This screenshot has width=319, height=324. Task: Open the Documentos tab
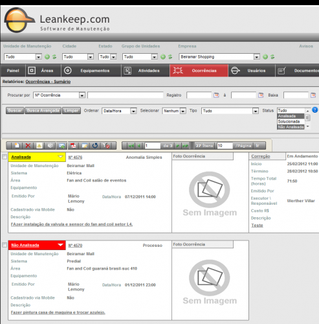(298, 71)
